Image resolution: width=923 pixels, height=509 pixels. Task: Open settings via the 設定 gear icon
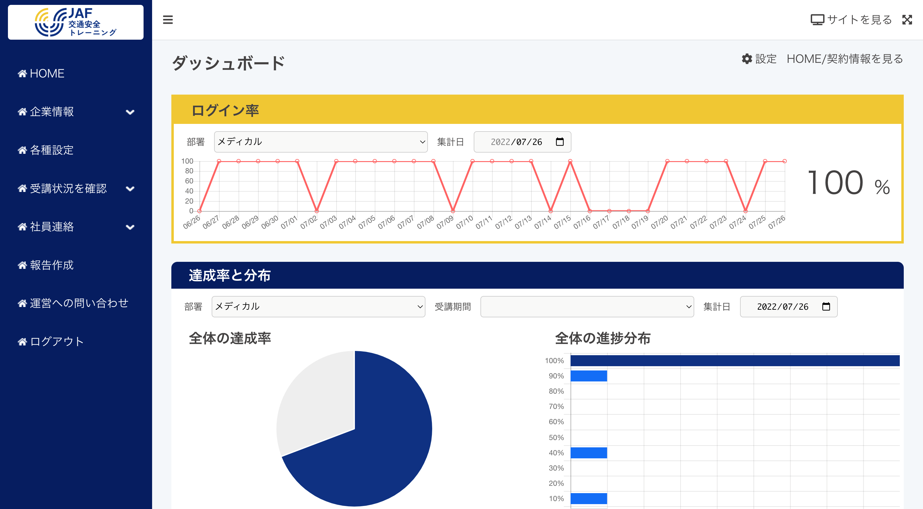coord(747,59)
